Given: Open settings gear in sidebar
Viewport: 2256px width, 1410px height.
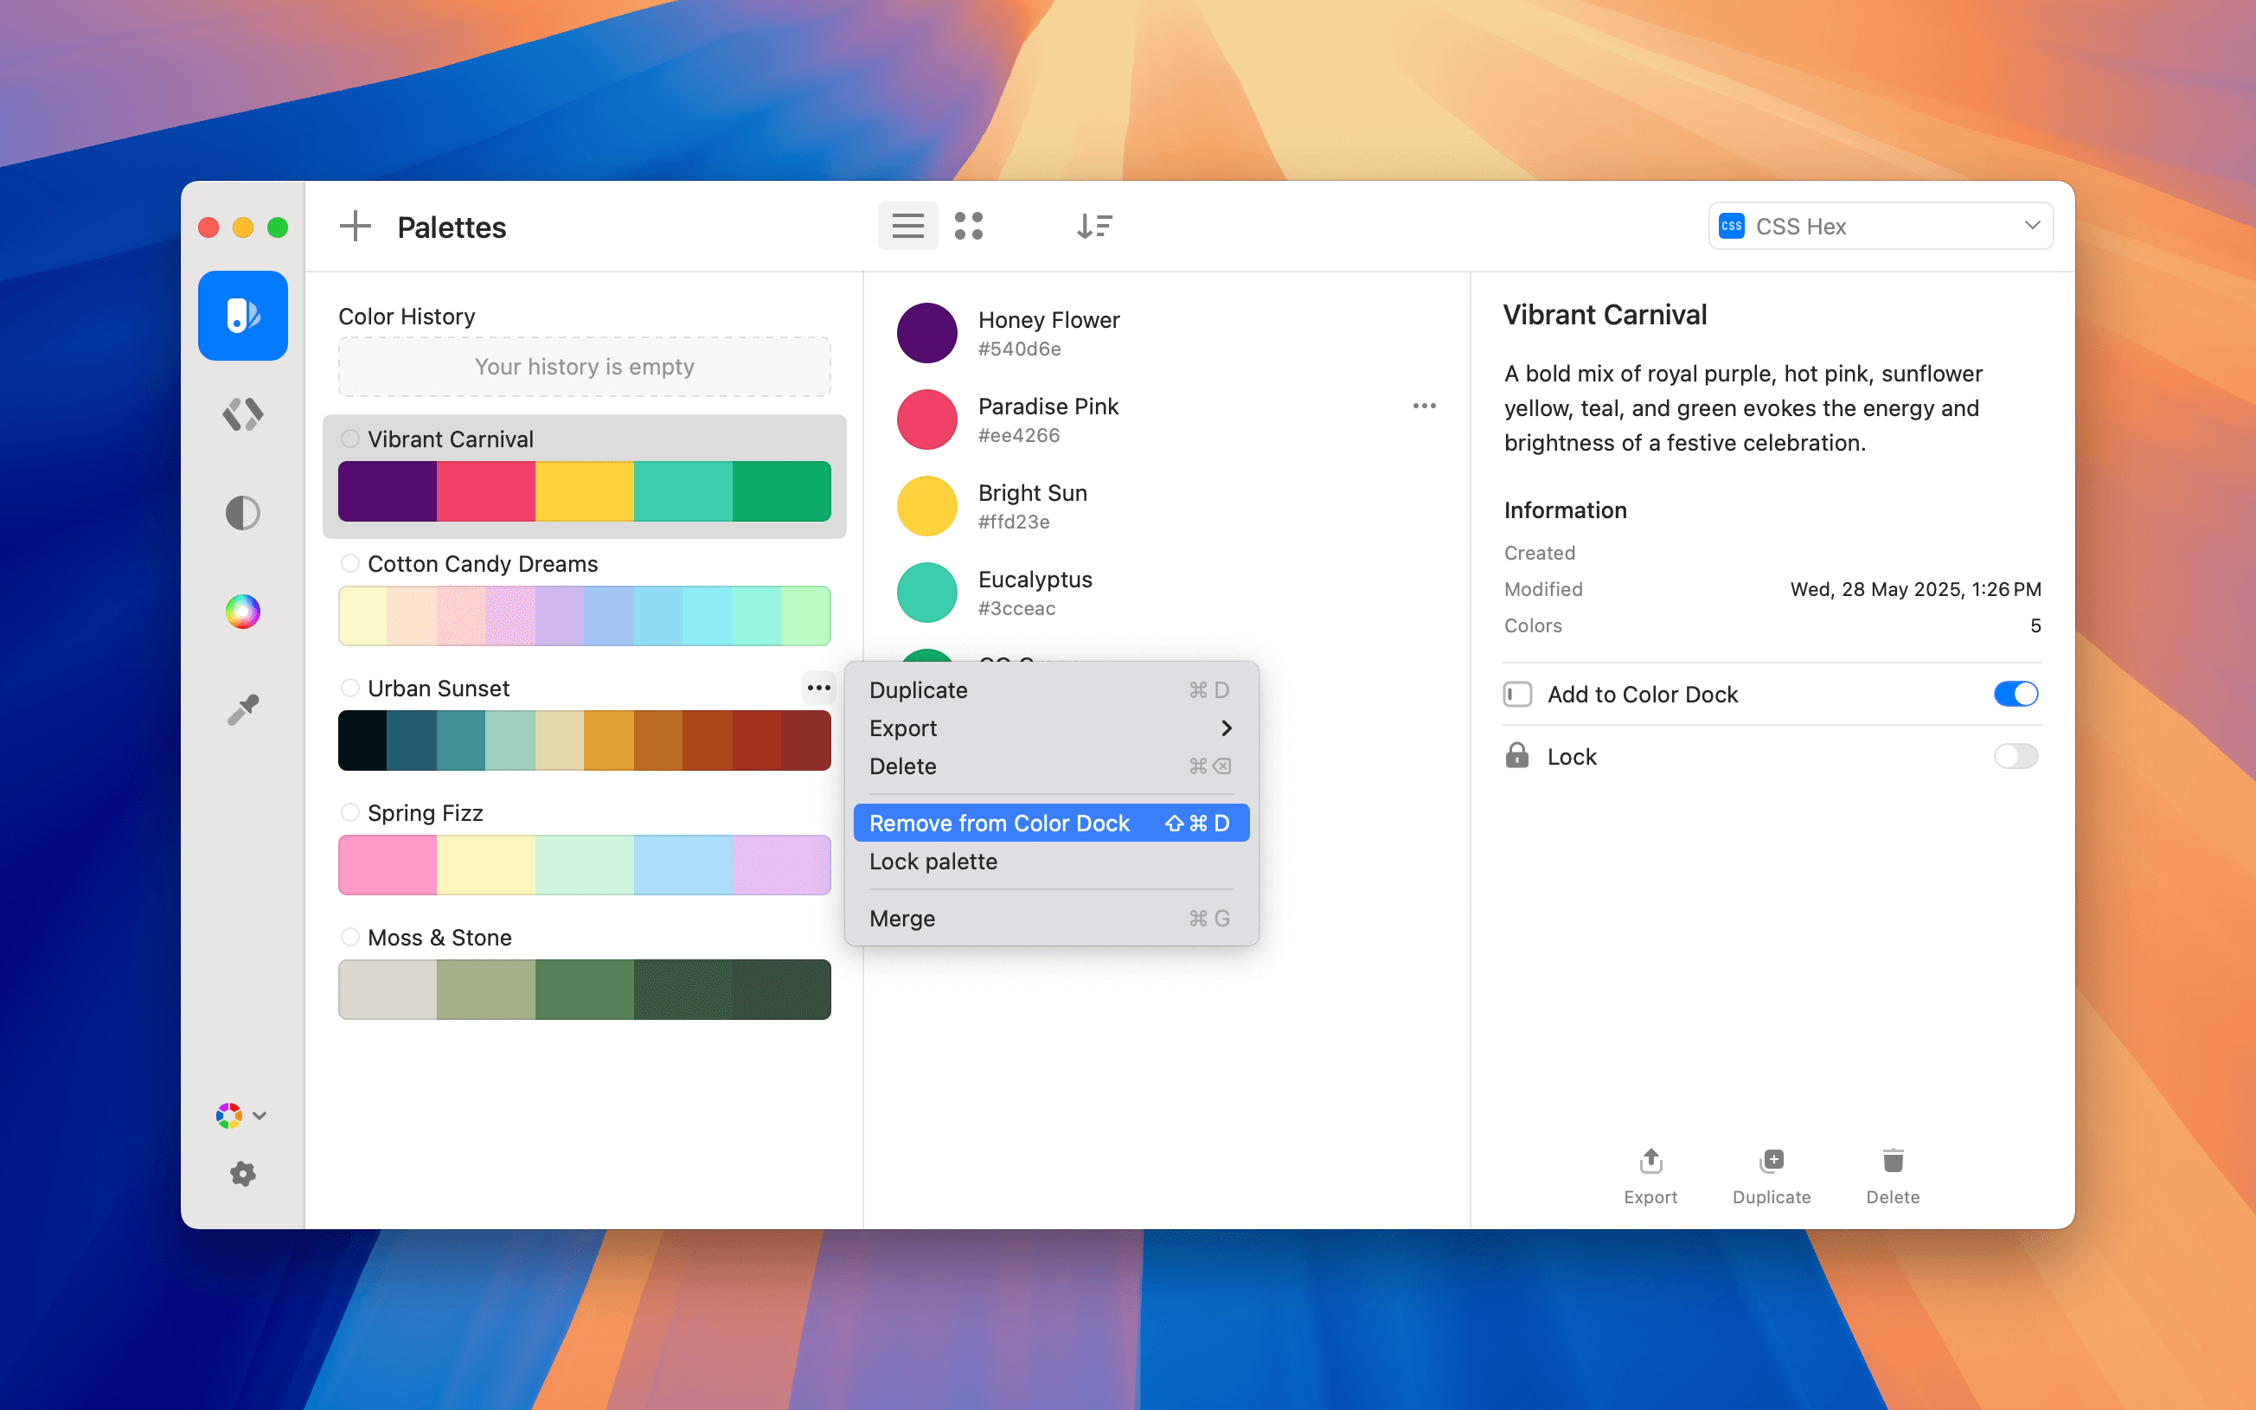Looking at the screenshot, I should point(242,1173).
